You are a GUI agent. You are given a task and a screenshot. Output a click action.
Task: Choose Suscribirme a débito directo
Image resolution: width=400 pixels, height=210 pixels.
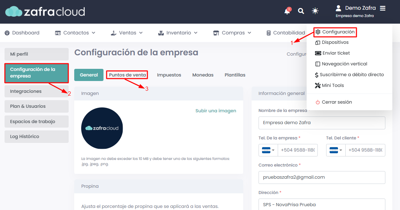[x=349, y=75]
